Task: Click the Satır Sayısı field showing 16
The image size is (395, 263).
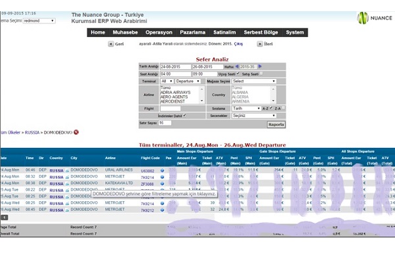Action: [165, 123]
